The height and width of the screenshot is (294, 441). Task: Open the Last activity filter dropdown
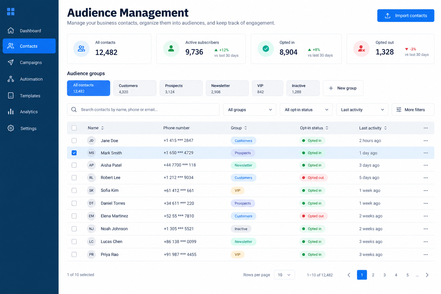(x=362, y=110)
